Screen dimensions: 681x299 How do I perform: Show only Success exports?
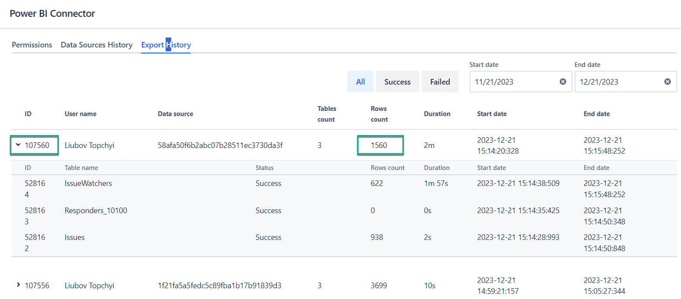[397, 82]
